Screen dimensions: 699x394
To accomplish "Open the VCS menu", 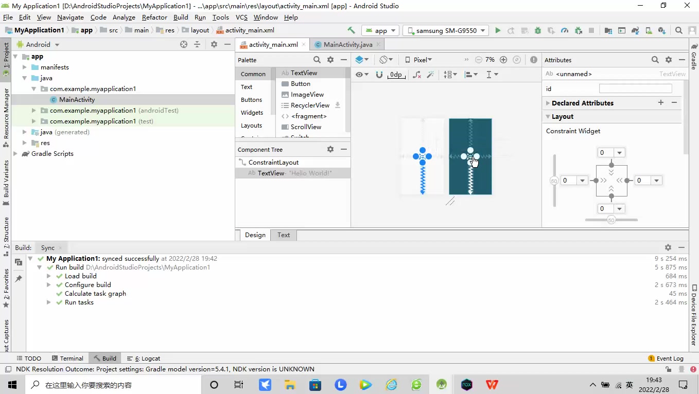I will 241,17.
